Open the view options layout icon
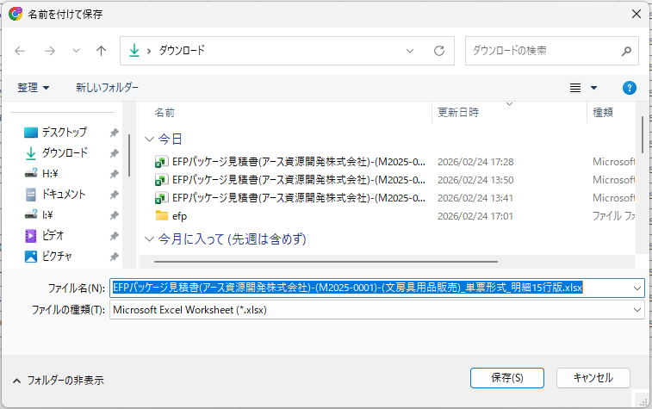This screenshot has height=409, width=652. (x=575, y=88)
